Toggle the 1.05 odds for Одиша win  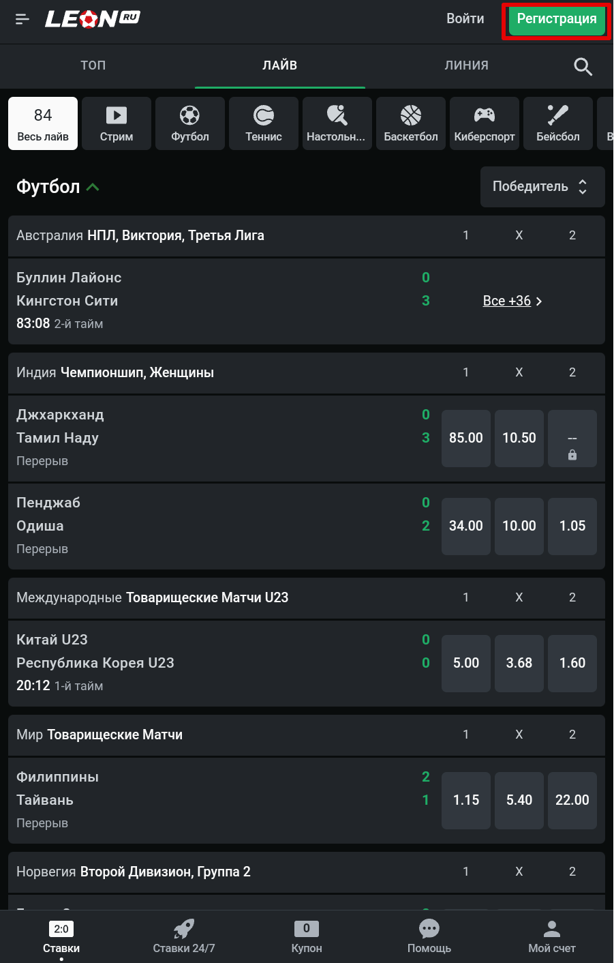572,526
